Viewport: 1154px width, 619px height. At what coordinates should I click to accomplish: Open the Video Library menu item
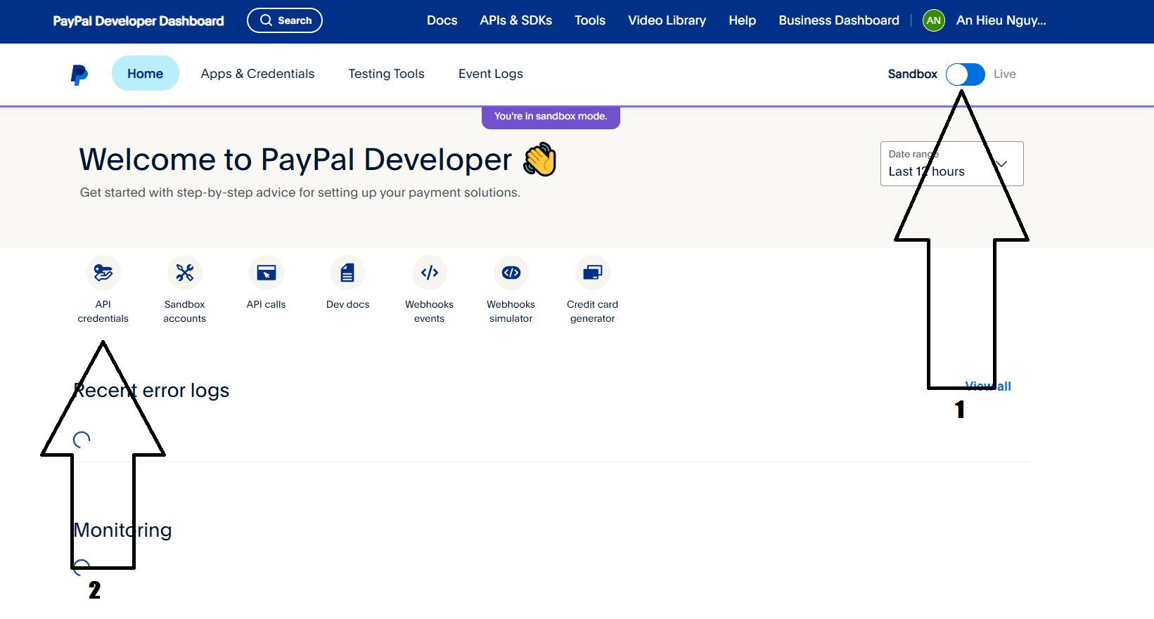click(667, 20)
